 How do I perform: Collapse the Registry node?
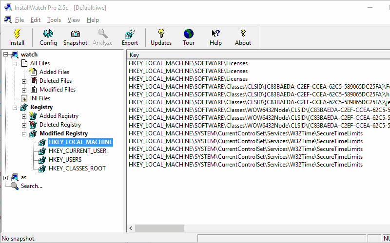tap(15, 108)
